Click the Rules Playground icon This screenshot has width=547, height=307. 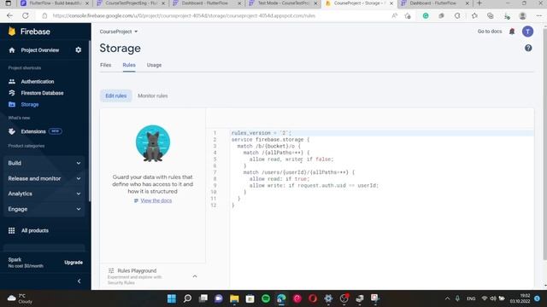(111, 270)
